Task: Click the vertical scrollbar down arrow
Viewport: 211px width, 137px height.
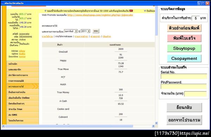Action: (156, 123)
